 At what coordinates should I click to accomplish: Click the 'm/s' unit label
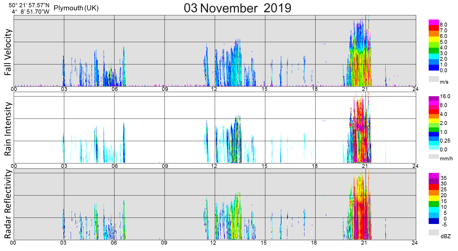click(444, 82)
